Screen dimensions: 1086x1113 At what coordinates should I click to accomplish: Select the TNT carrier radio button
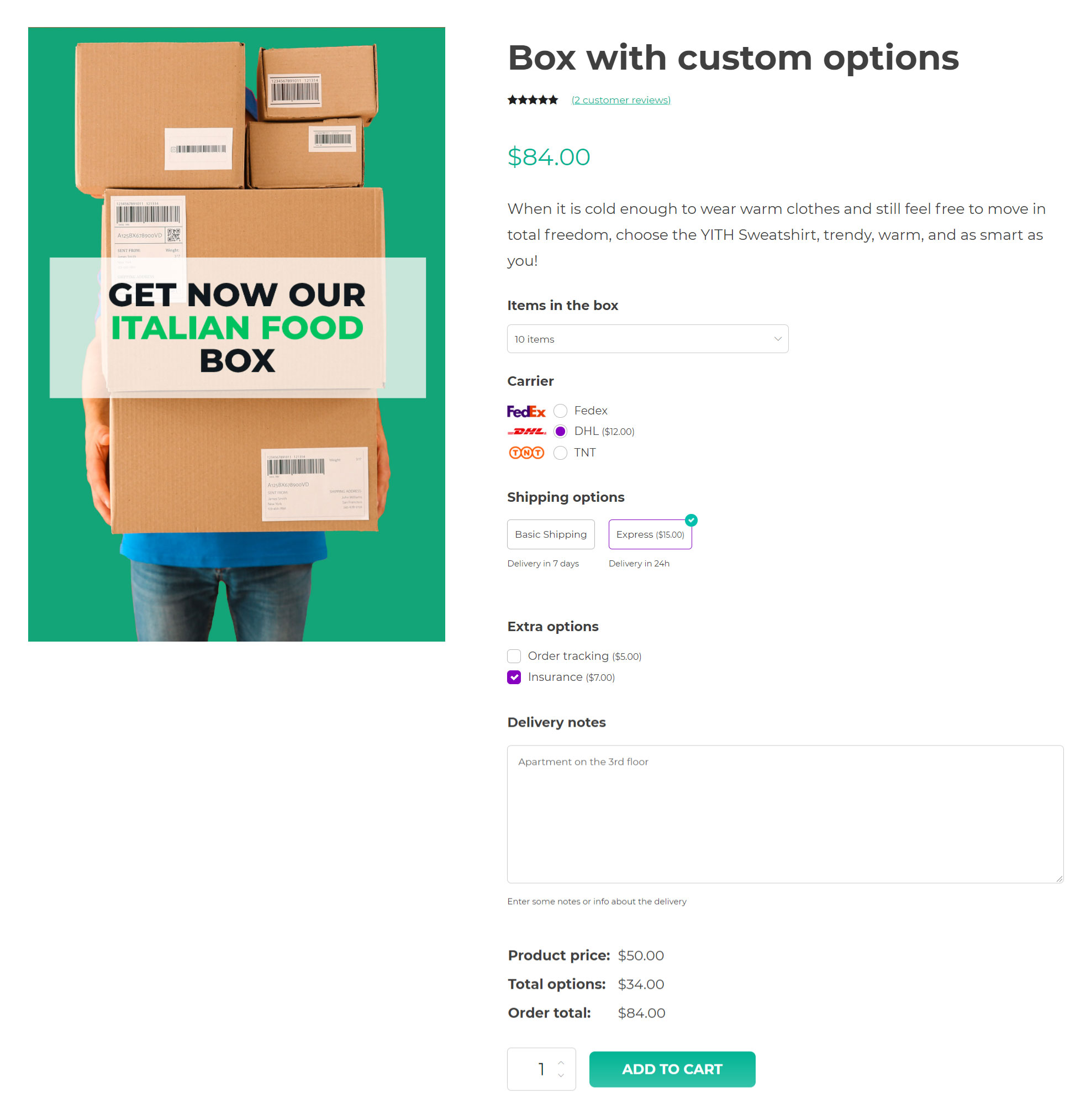tap(560, 453)
